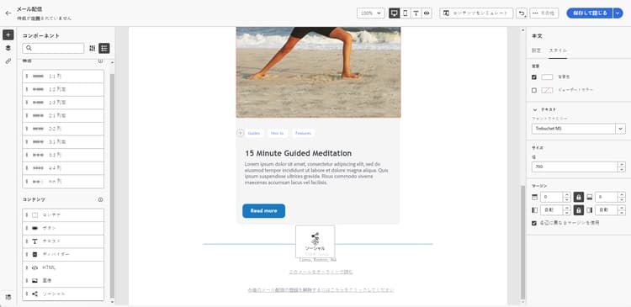Click the unsubscribe link at email bottom
This screenshot has height=307, width=631.
[x=321, y=289]
